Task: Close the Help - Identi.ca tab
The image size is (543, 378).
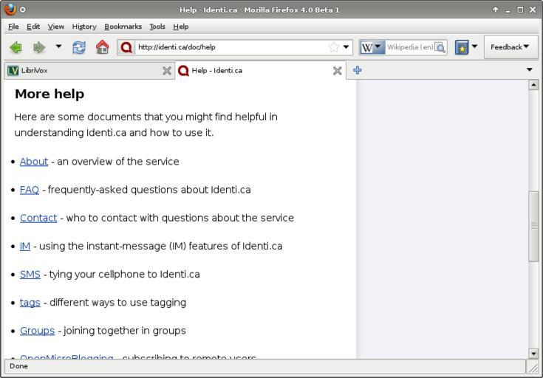Action: [338, 71]
